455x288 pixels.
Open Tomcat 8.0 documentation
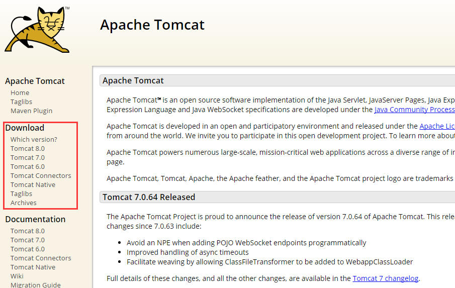28,231
